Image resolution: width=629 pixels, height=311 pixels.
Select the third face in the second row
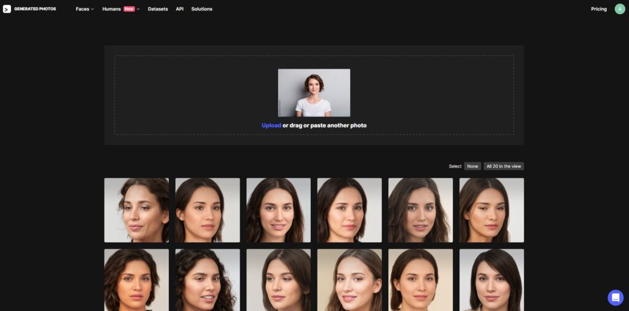[x=278, y=280]
